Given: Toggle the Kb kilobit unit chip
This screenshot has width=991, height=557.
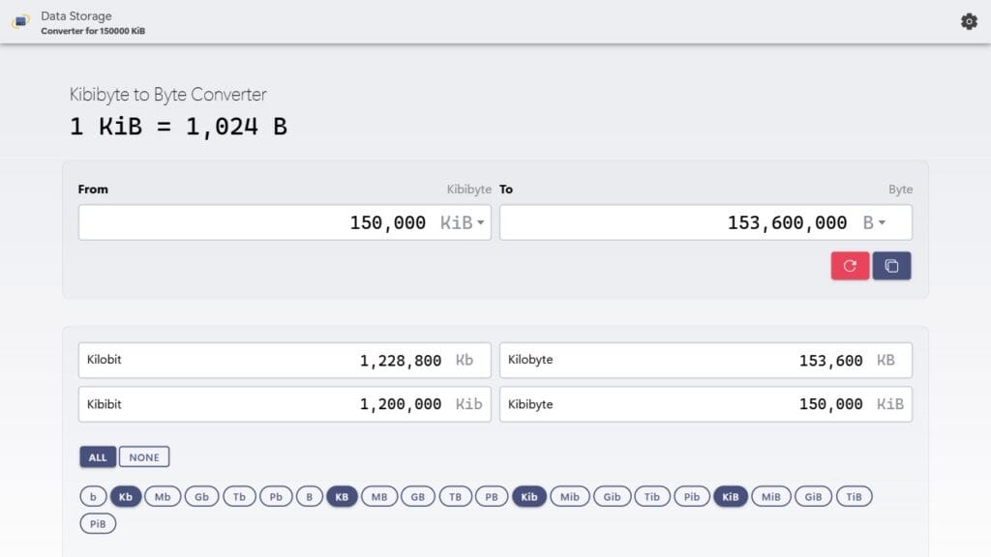Looking at the screenshot, I should pos(126,497).
